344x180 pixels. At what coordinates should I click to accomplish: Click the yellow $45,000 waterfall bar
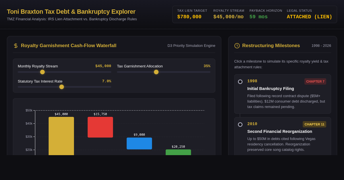click(x=61, y=136)
